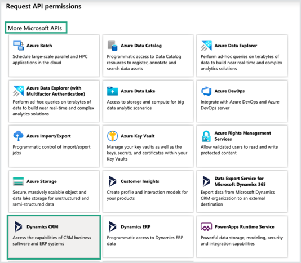The image size is (301, 263).
Task: Click the Azure Import/Export title
Action: tap(48, 136)
